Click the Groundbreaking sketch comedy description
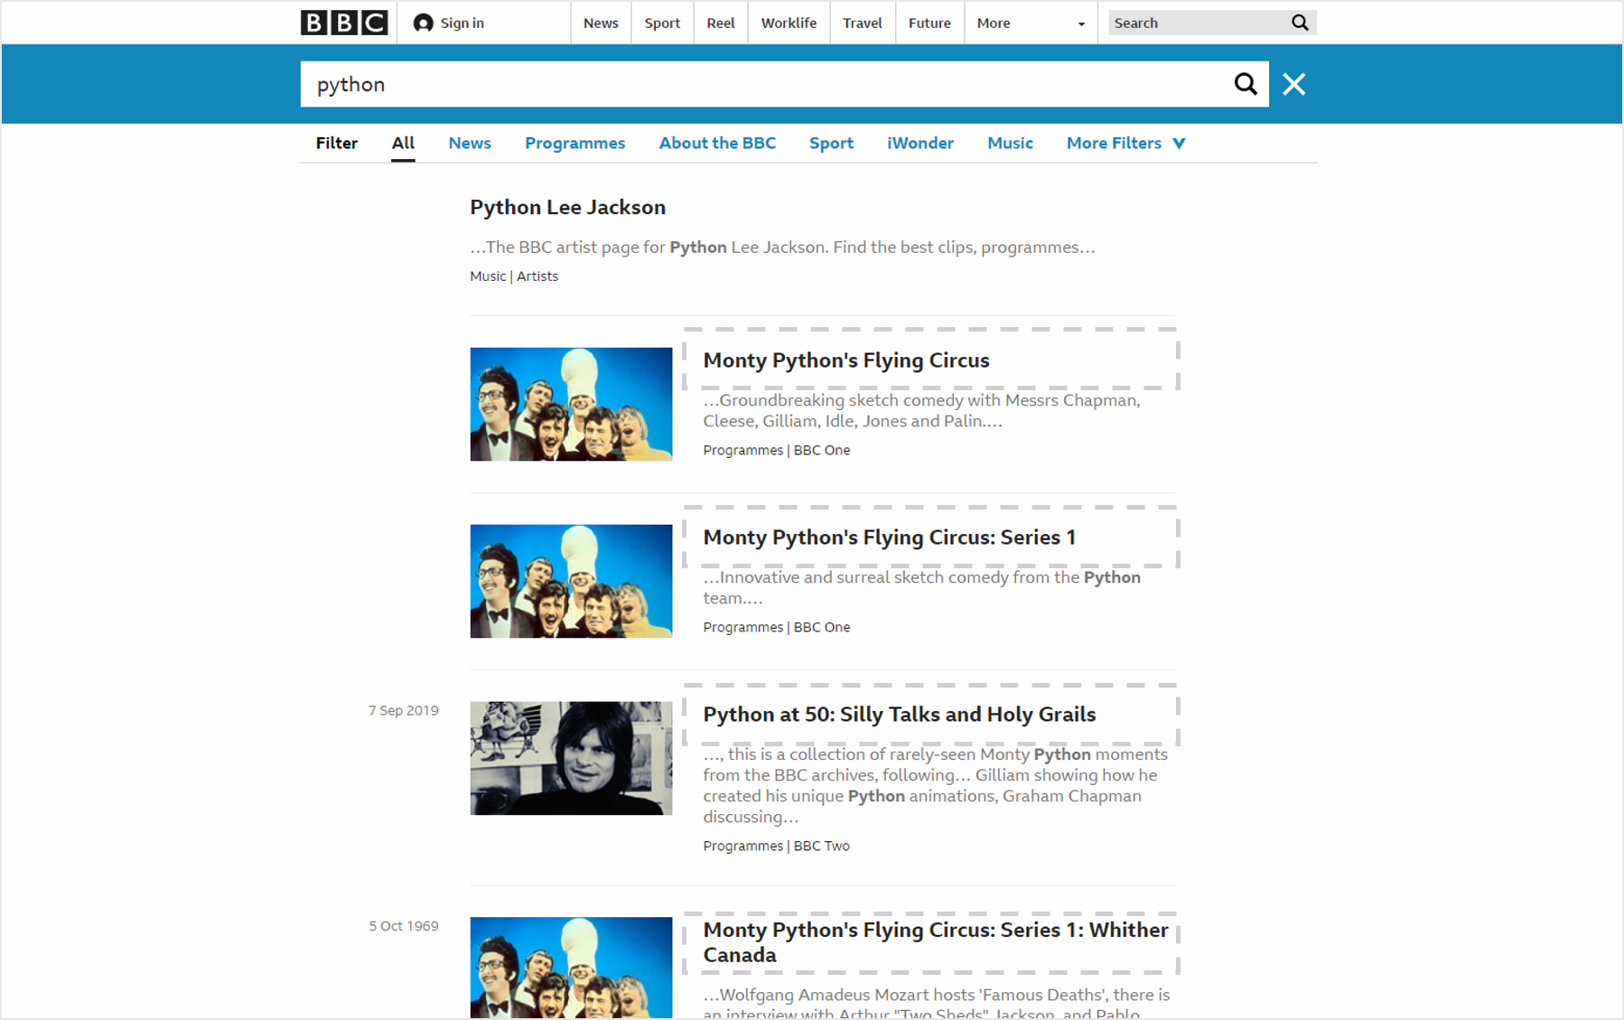 [x=921, y=410]
